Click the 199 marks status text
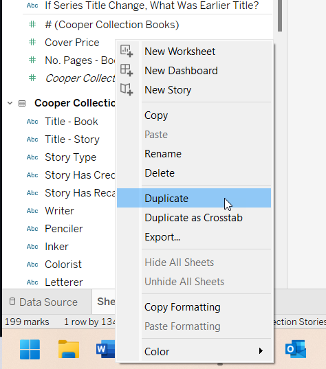The height and width of the screenshot is (369, 326). [27, 322]
